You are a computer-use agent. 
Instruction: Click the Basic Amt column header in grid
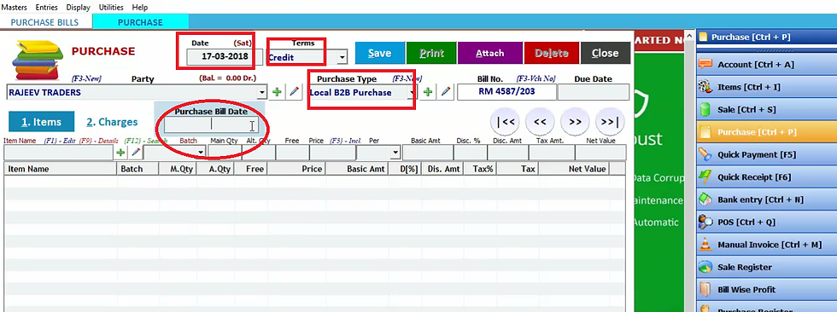tap(356, 169)
